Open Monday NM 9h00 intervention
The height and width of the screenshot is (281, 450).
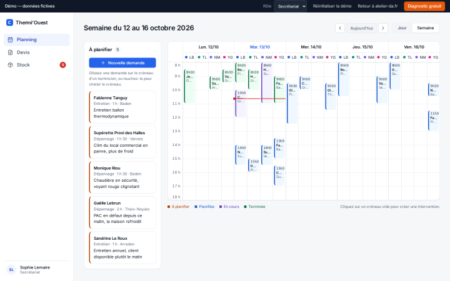pyautogui.click(x=214, y=82)
